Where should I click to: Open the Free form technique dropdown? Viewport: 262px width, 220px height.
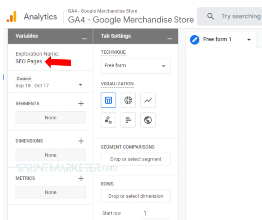[x=136, y=66]
